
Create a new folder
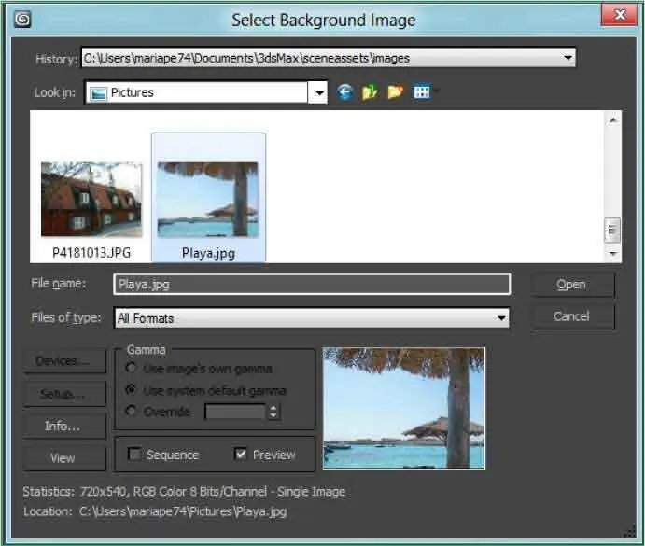(395, 91)
